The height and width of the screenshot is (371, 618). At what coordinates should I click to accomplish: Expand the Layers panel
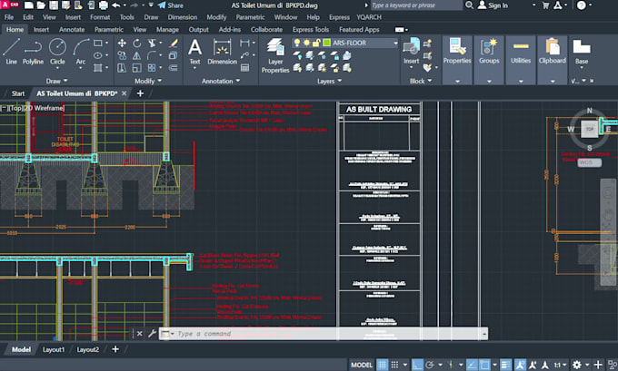[330, 81]
